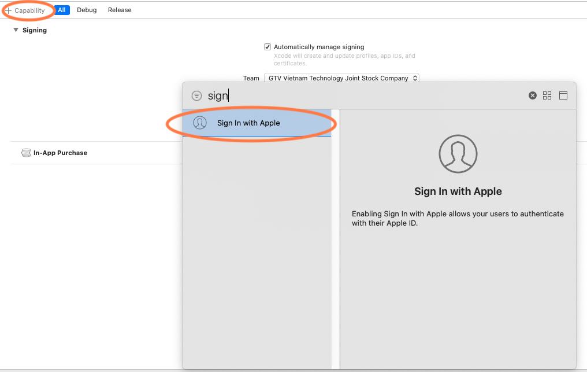Click the filter icon in search field
This screenshot has height=372, width=587.
point(196,95)
